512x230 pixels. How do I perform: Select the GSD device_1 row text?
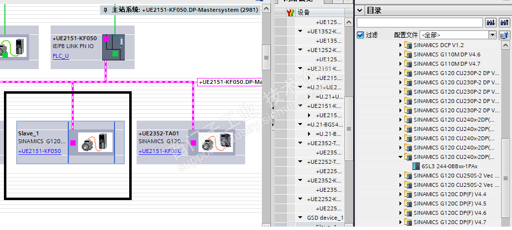pyautogui.click(x=325, y=217)
